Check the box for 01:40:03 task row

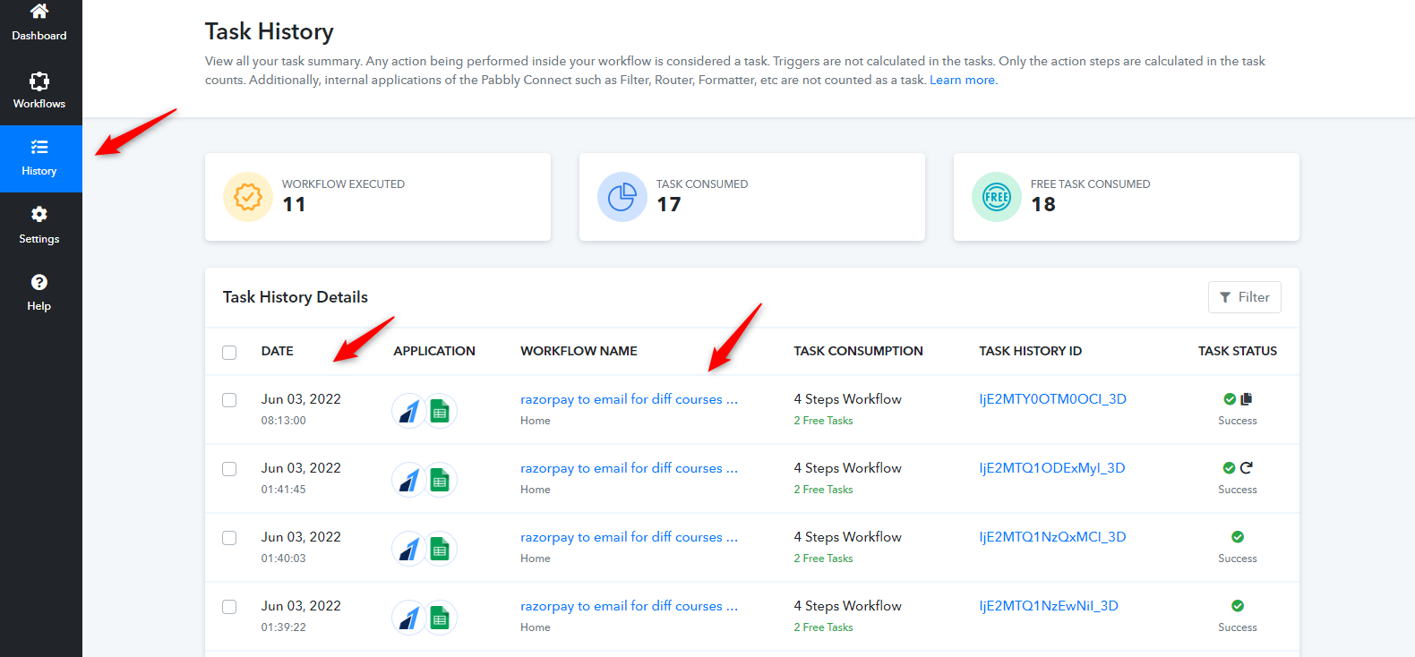pos(229,538)
